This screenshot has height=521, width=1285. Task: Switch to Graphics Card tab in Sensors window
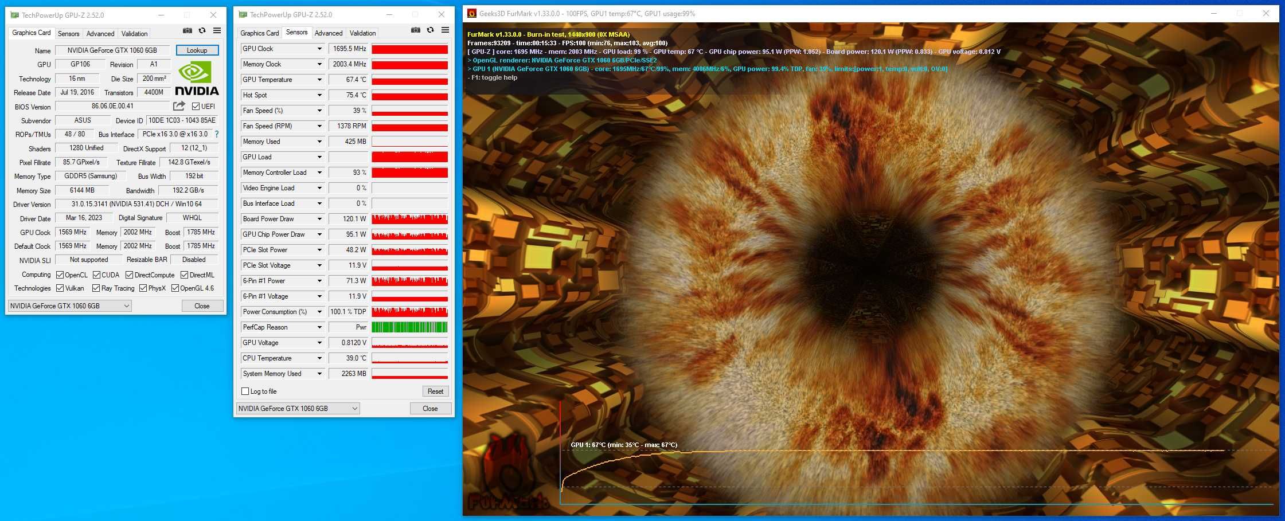[259, 33]
